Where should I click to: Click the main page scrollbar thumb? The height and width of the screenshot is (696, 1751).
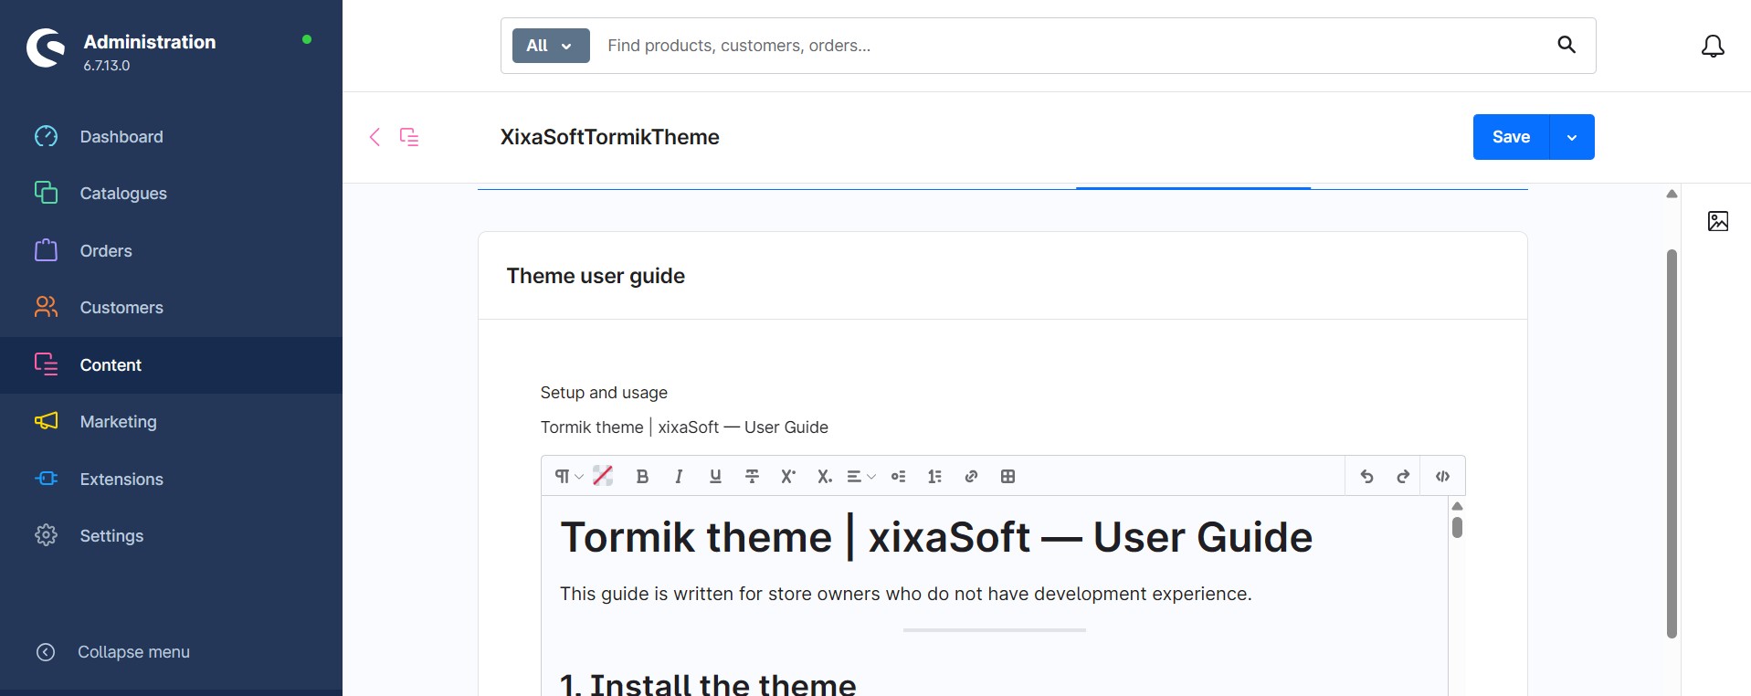tap(1672, 444)
